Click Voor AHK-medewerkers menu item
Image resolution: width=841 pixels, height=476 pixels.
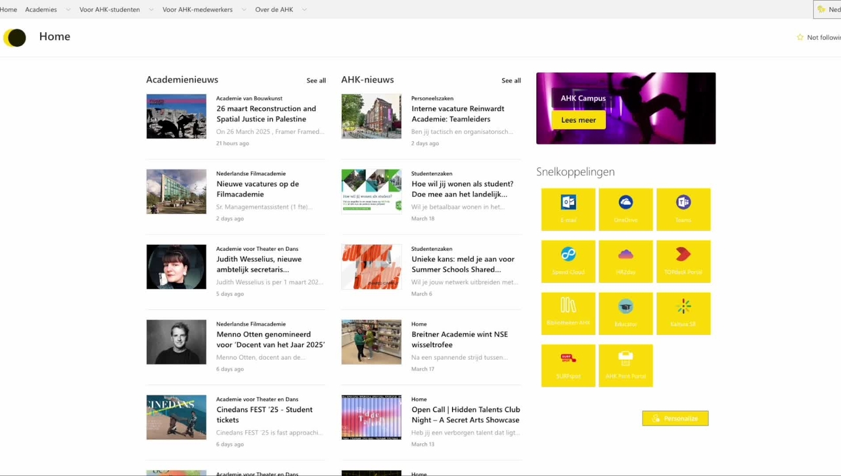tap(198, 9)
